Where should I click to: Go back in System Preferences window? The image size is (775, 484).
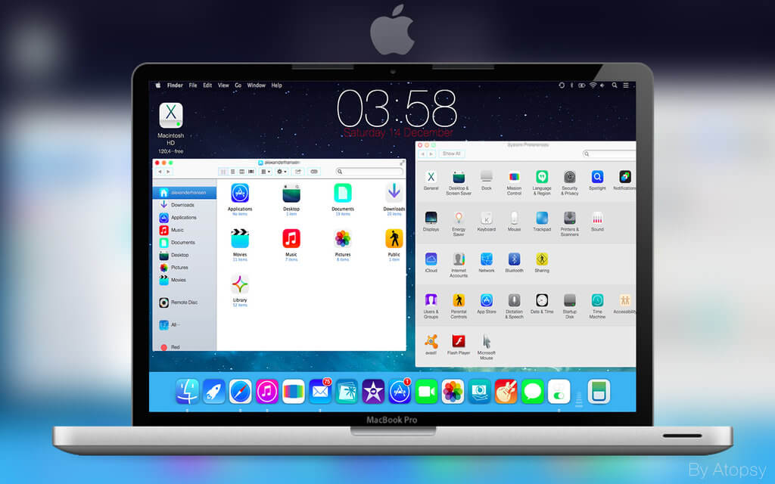tap(422, 154)
